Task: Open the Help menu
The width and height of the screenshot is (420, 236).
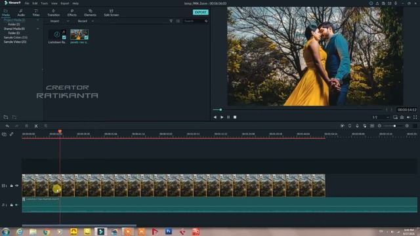Action: 75,3
